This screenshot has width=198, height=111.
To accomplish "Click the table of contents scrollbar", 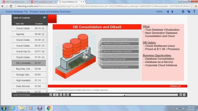I will point(47,59).
